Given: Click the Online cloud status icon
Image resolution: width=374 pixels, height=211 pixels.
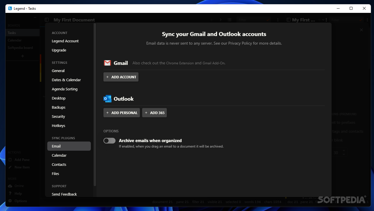Looking at the screenshot, I should [10, 186].
